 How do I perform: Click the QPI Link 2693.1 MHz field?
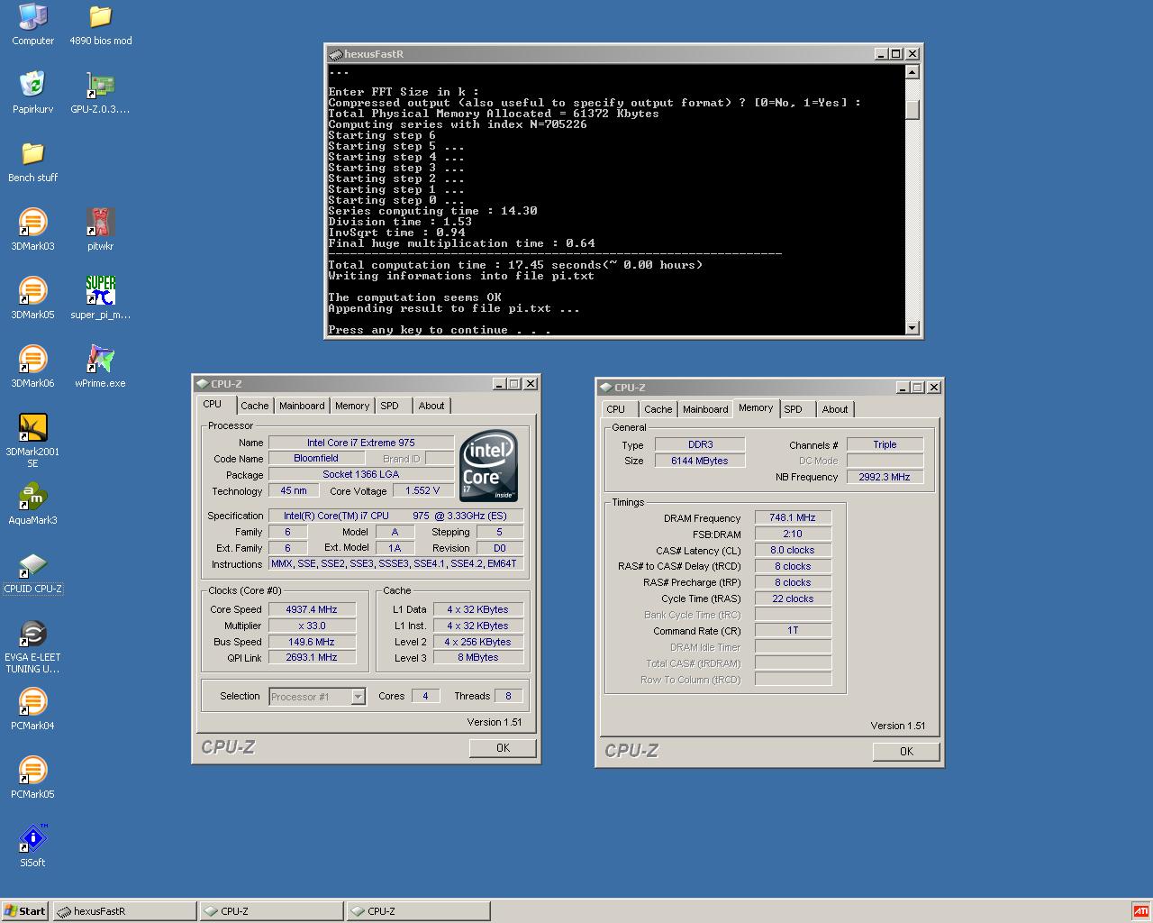tap(312, 657)
